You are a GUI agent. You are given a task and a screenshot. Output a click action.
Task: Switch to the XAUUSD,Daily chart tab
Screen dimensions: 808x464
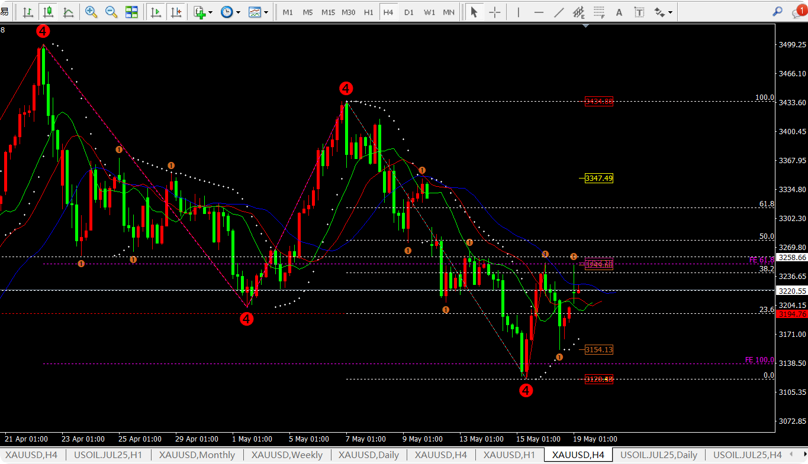click(368, 455)
